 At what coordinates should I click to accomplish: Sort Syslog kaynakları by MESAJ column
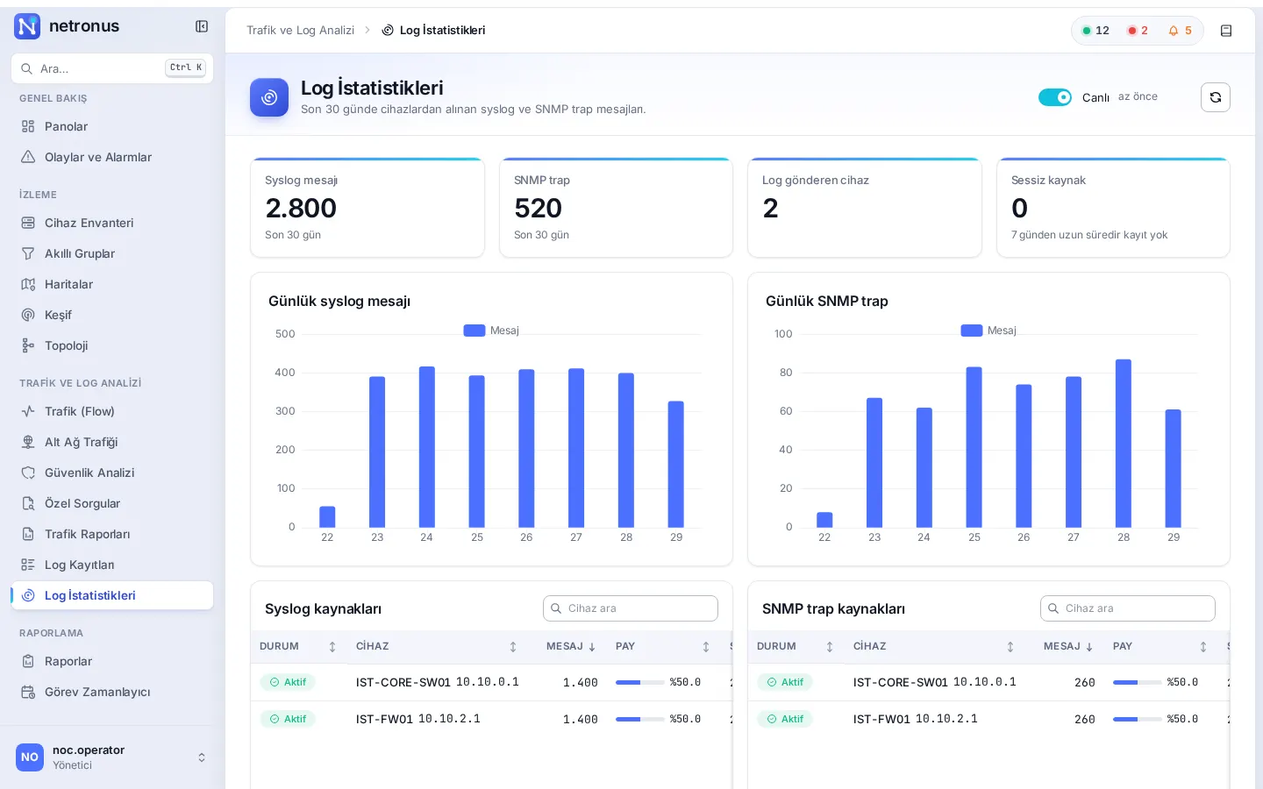pyautogui.click(x=571, y=647)
